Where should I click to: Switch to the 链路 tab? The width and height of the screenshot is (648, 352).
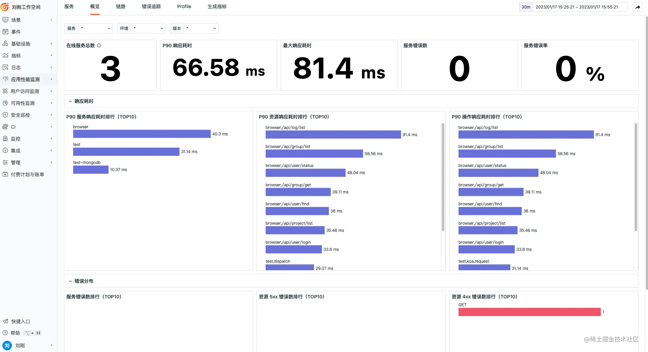tap(121, 6)
